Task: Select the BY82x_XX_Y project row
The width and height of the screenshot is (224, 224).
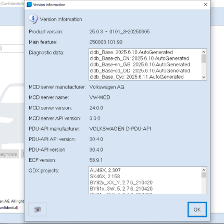Action: pyautogui.click(x=121, y=182)
